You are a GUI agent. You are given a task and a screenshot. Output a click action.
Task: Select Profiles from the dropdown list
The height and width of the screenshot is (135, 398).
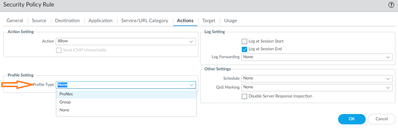pos(66,94)
